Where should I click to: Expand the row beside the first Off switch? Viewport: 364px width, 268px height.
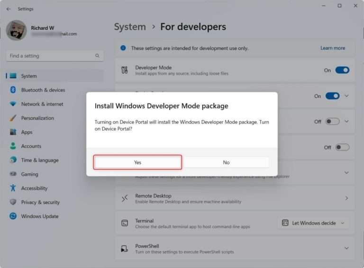tap(346, 121)
